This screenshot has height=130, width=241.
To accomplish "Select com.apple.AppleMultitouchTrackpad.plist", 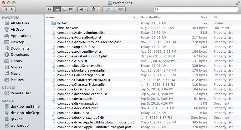I will [89, 42].
